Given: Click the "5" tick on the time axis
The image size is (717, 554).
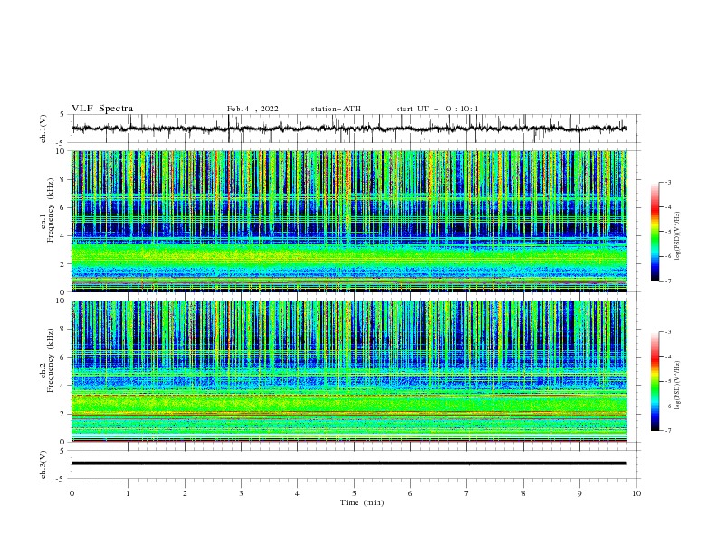Looking at the screenshot, I should pyautogui.click(x=354, y=493).
